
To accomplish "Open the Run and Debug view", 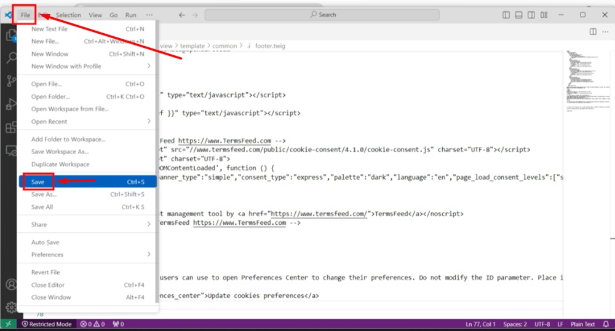I will 11,104.
